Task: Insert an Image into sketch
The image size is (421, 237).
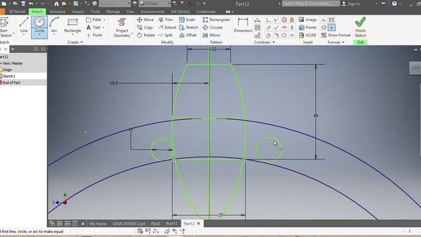Action: (308, 20)
